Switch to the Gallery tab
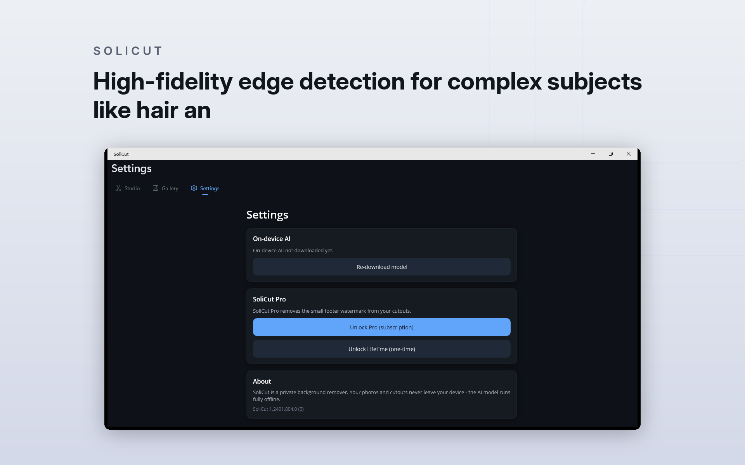This screenshot has width=745, height=465. [166, 188]
